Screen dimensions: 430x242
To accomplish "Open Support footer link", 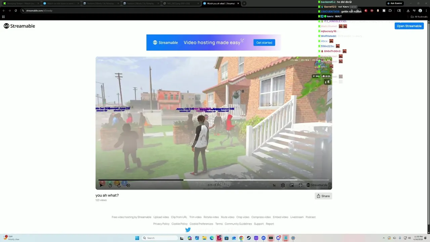I will point(259,224).
